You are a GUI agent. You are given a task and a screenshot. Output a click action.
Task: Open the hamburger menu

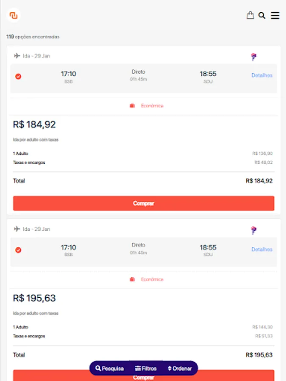[x=275, y=16]
